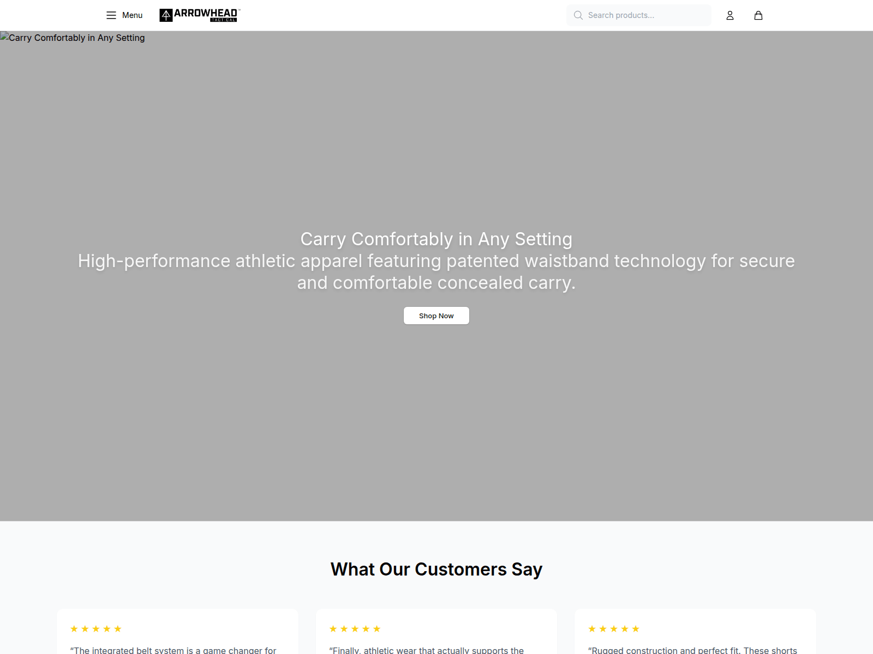873x654 pixels.
Task: Open the user account icon
Action: point(730,15)
